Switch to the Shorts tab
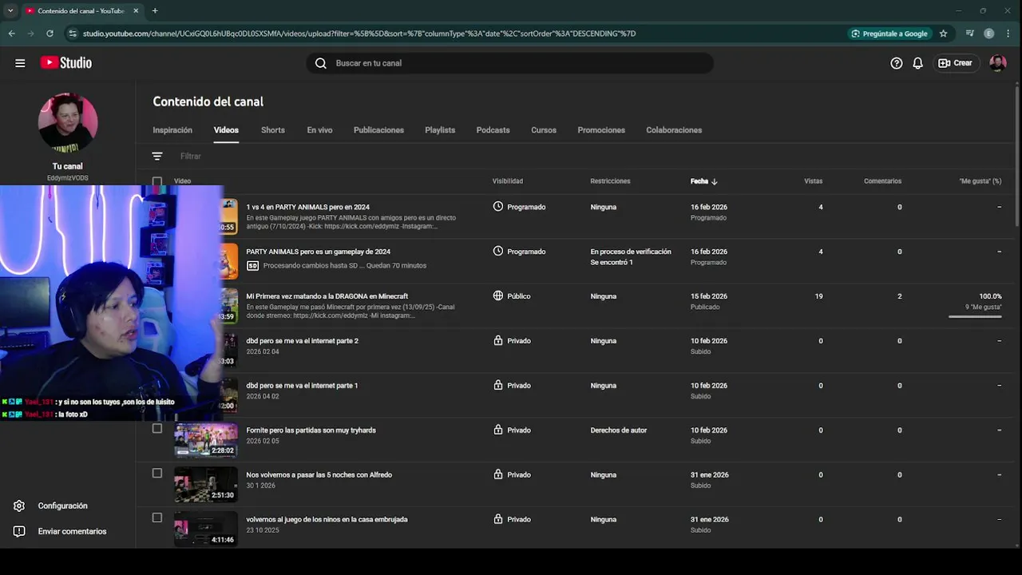1022x575 pixels. coord(272,130)
